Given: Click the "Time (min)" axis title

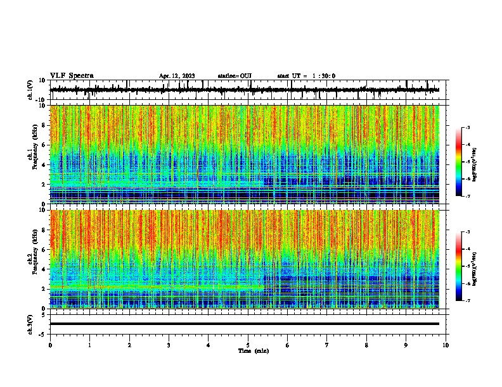Looking at the screenshot, I should coord(254,351).
